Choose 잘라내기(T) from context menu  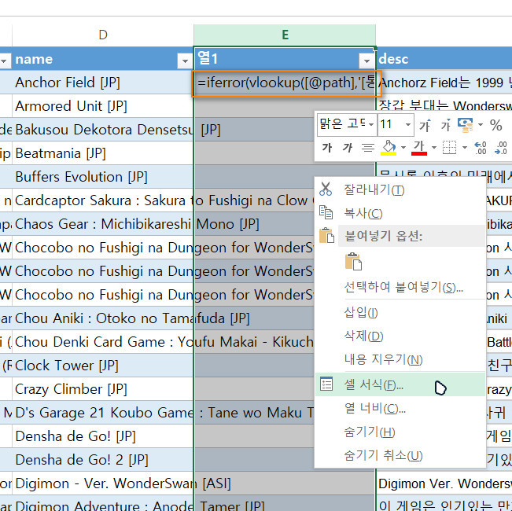pos(400,190)
